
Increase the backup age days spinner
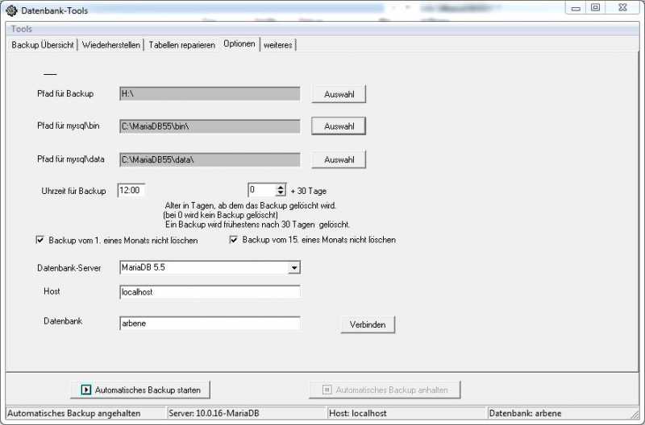click(281, 188)
